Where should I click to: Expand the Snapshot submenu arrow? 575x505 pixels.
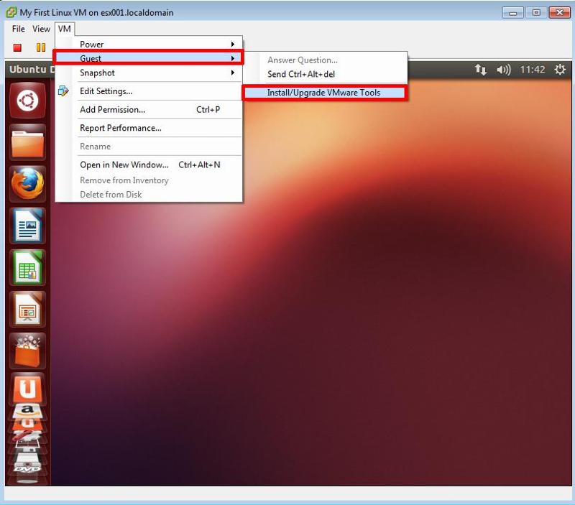click(x=232, y=73)
